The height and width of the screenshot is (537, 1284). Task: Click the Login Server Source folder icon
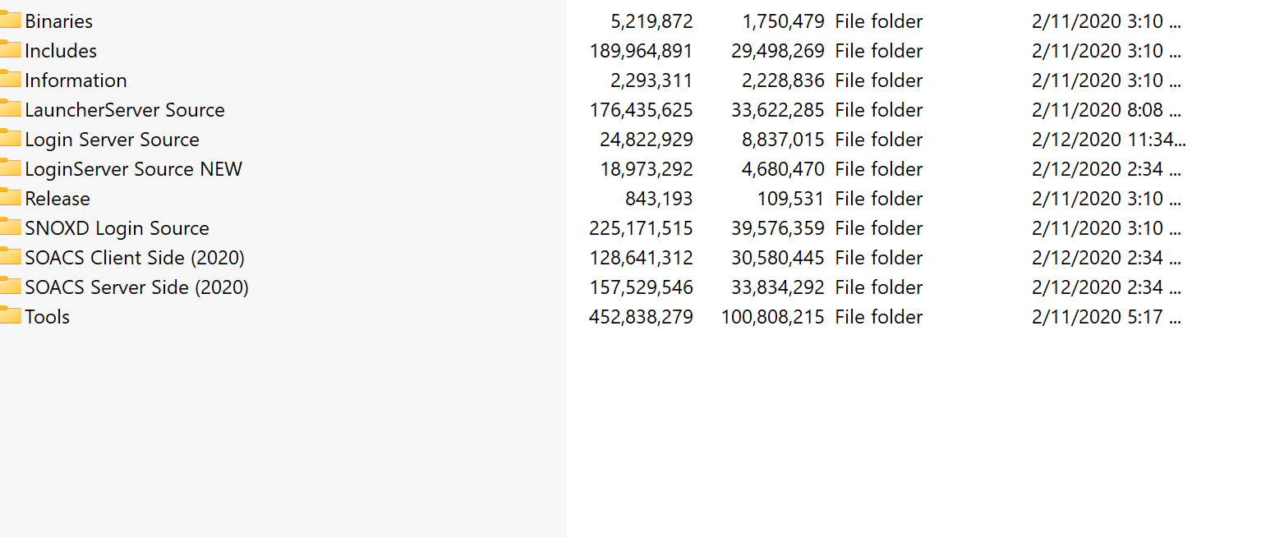[x=10, y=140]
